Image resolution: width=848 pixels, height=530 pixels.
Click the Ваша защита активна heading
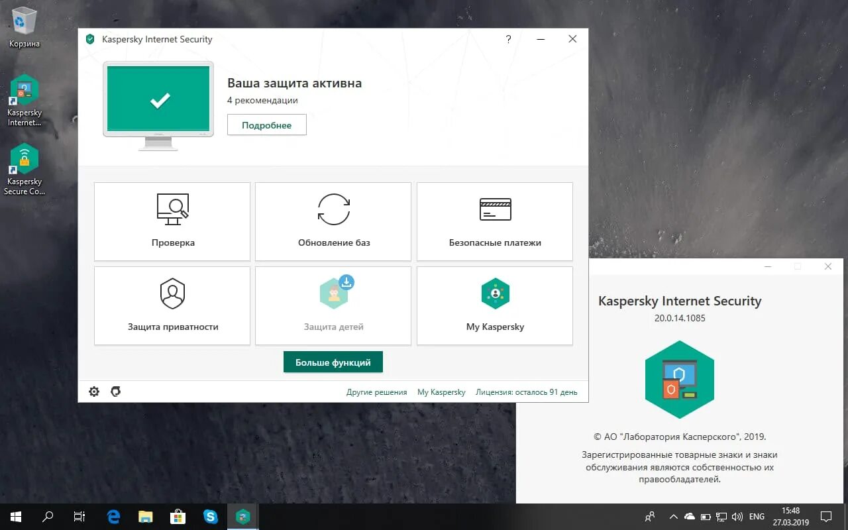pos(294,83)
